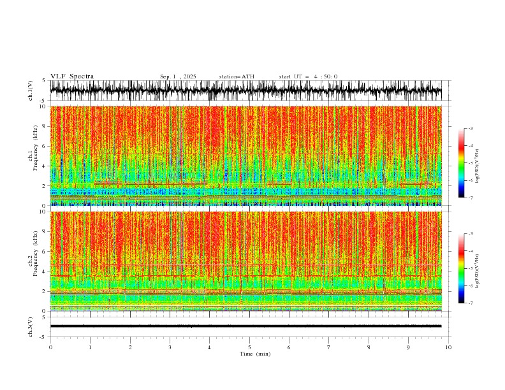505x390 pixels.
Task: Click the date text 'Sep. 1 , 2025'
Action: (x=178, y=76)
